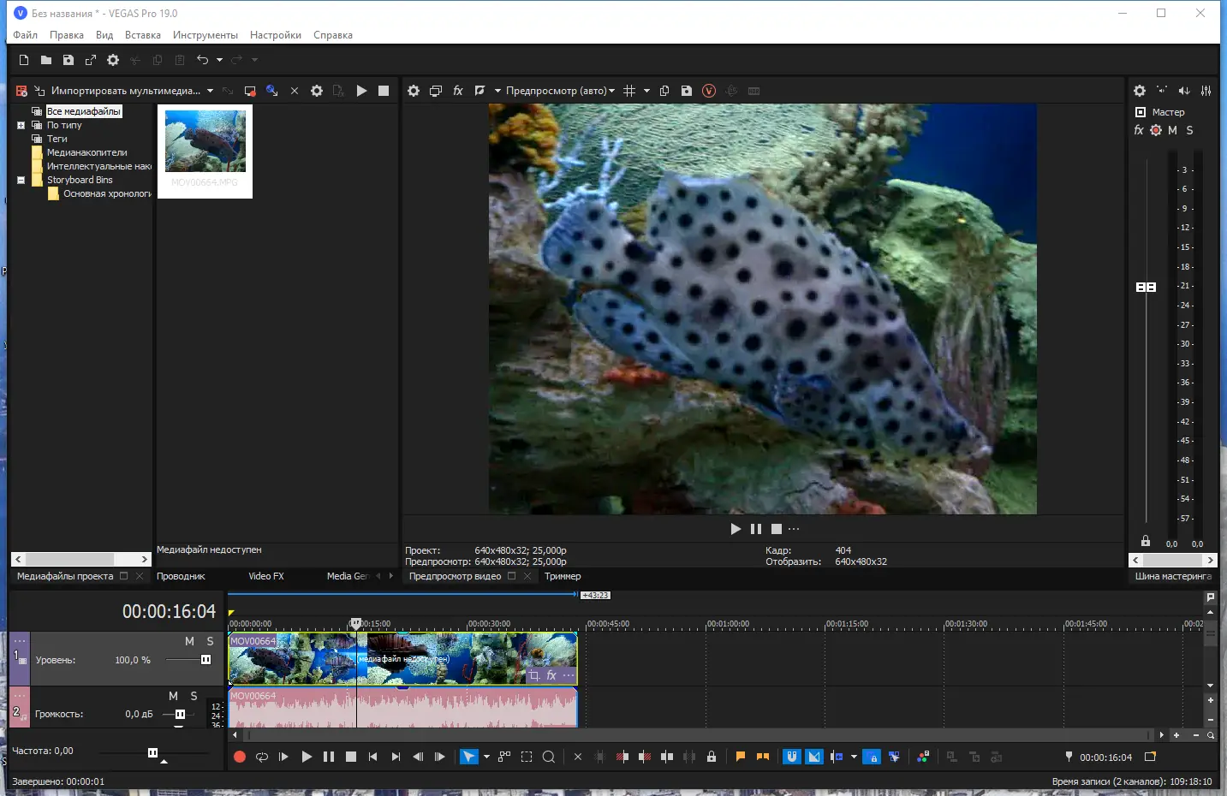Click the Record button in transport bar

pyautogui.click(x=240, y=757)
